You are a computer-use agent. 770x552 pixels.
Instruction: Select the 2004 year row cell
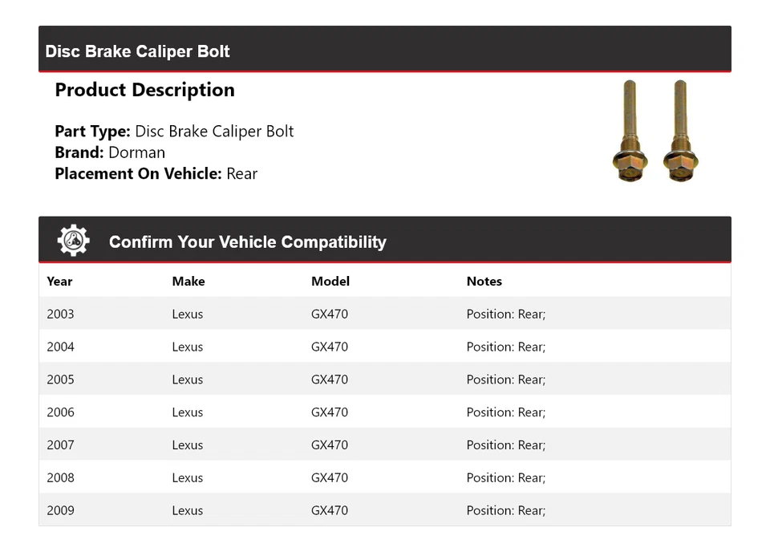click(x=60, y=347)
